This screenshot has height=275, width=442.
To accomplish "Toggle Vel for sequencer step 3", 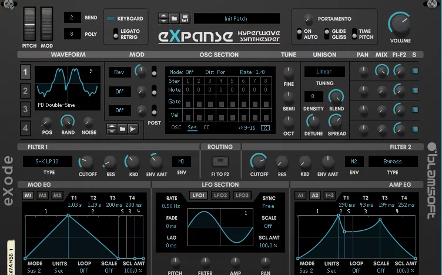I will 210,117.
